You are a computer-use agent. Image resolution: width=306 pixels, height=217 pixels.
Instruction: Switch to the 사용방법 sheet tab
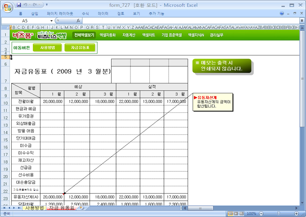(34, 208)
